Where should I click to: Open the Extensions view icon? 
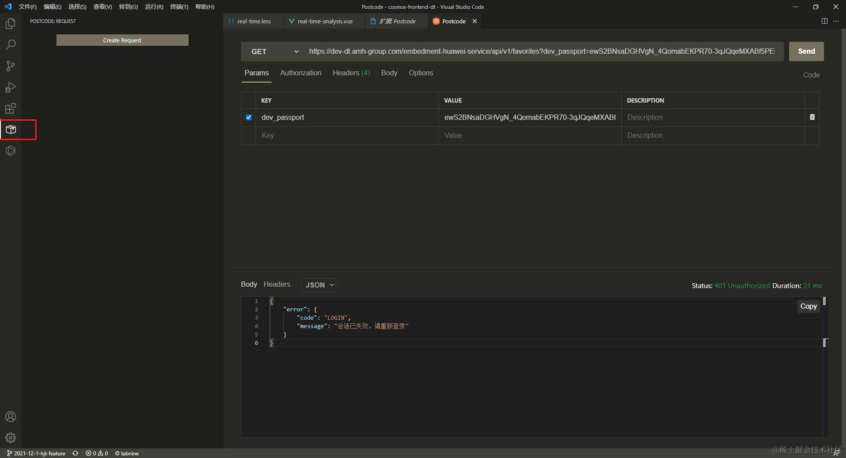tap(11, 108)
